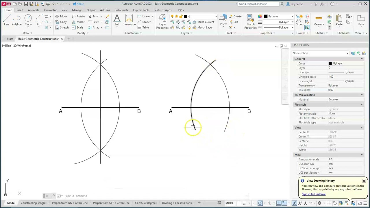370x208 pixels.
Task: Add a new layout tab
Action: click(199, 203)
